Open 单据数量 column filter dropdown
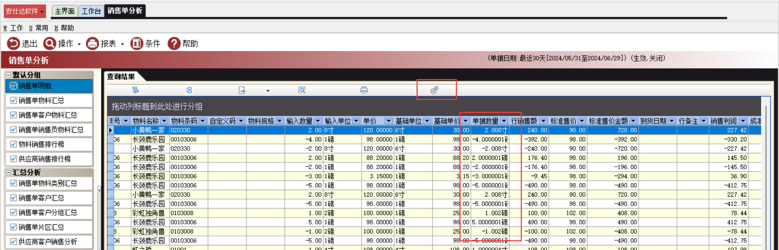Screen dimensions: 779x250 [x=504, y=121]
